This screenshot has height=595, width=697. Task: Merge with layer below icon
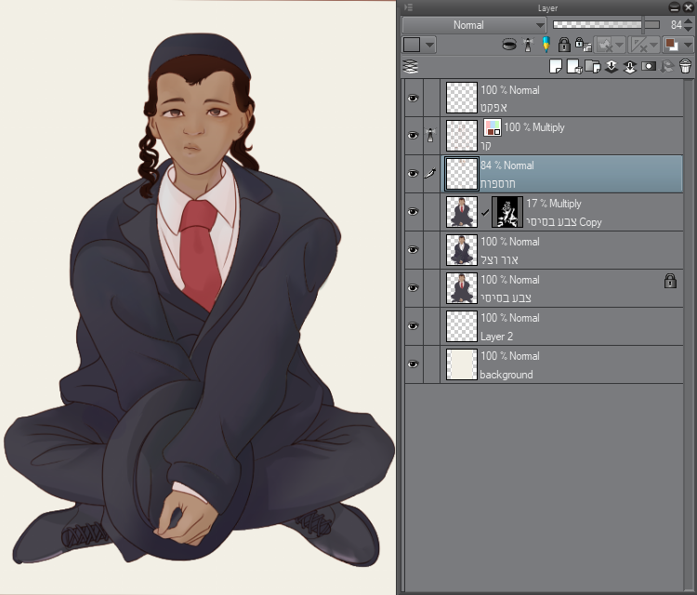pyautogui.click(x=629, y=66)
